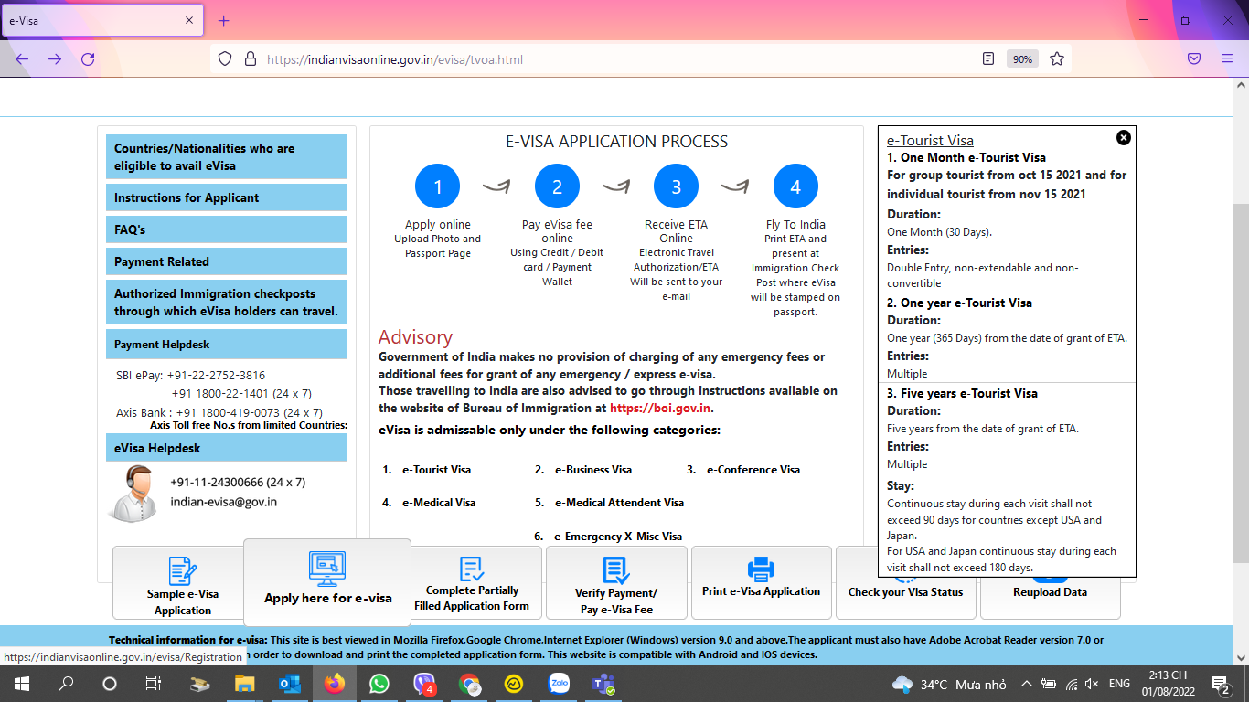The image size is (1249, 702).
Task: Select e-Tourist Visa category
Action: 436,470
